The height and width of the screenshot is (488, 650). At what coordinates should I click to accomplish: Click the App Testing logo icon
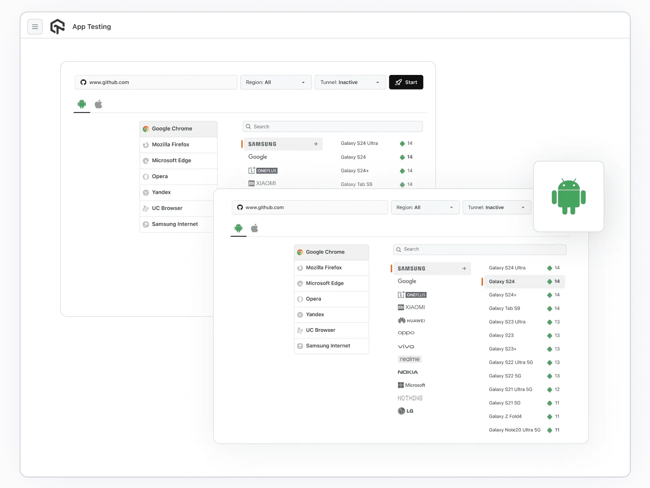[x=58, y=27]
